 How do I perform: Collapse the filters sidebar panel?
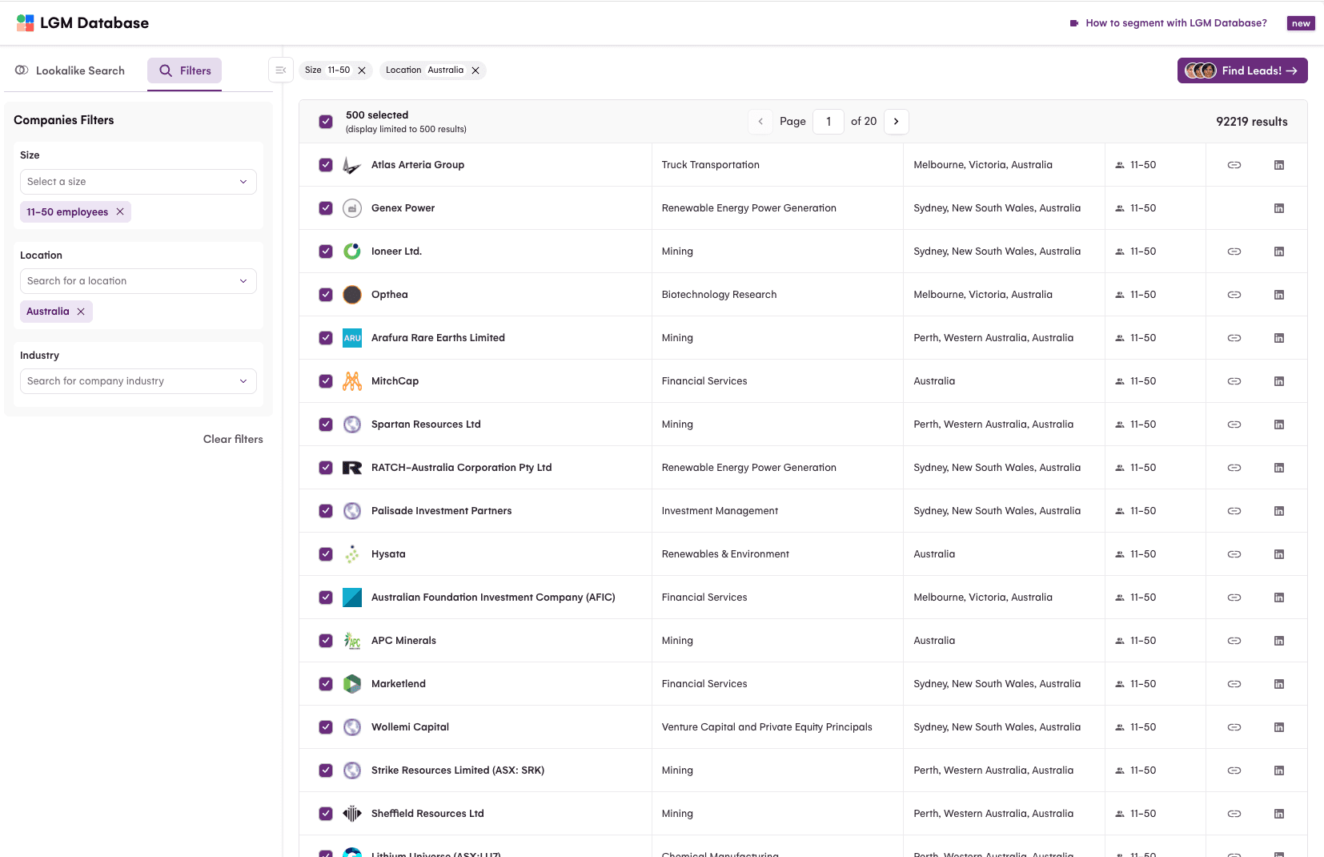click(x=281, y=70)
